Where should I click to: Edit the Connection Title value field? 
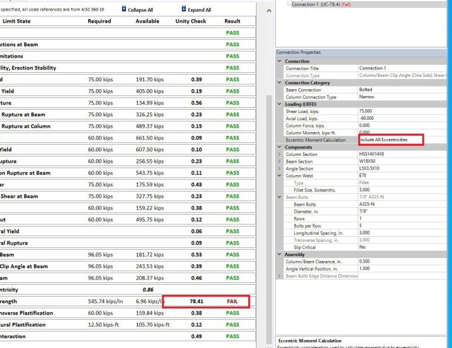tap(402, 68)
